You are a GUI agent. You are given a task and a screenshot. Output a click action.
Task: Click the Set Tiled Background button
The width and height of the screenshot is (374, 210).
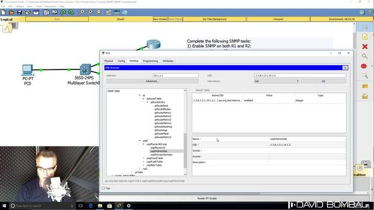point(214,19)
